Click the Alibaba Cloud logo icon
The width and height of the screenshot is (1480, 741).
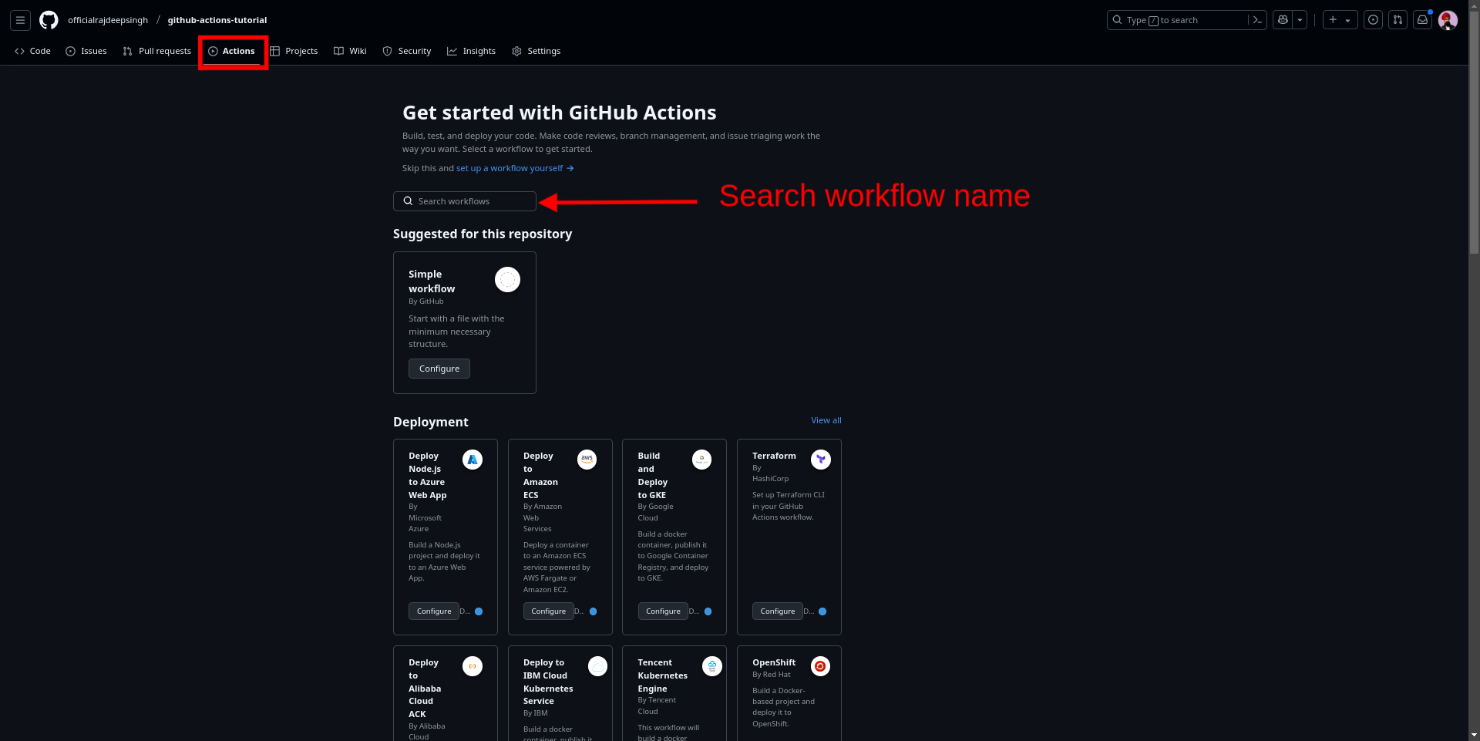click(473, 666)
